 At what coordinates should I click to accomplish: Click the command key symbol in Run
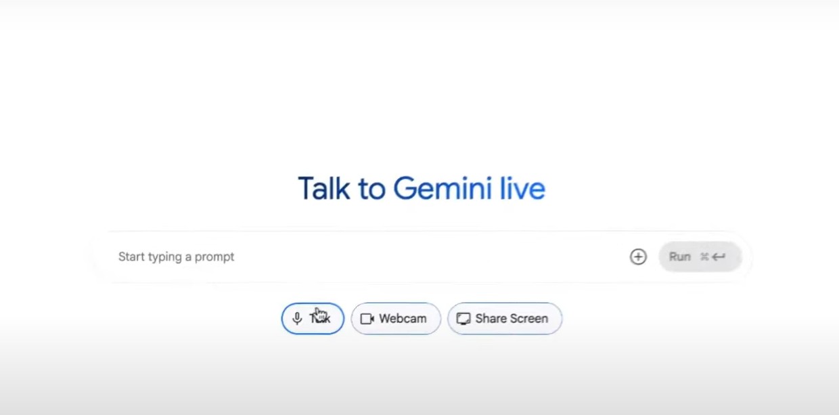tap(704, 257)
